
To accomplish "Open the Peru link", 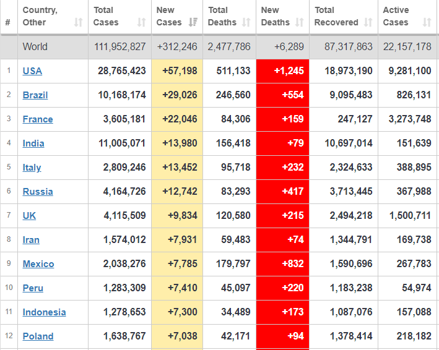I will point(33,288).
